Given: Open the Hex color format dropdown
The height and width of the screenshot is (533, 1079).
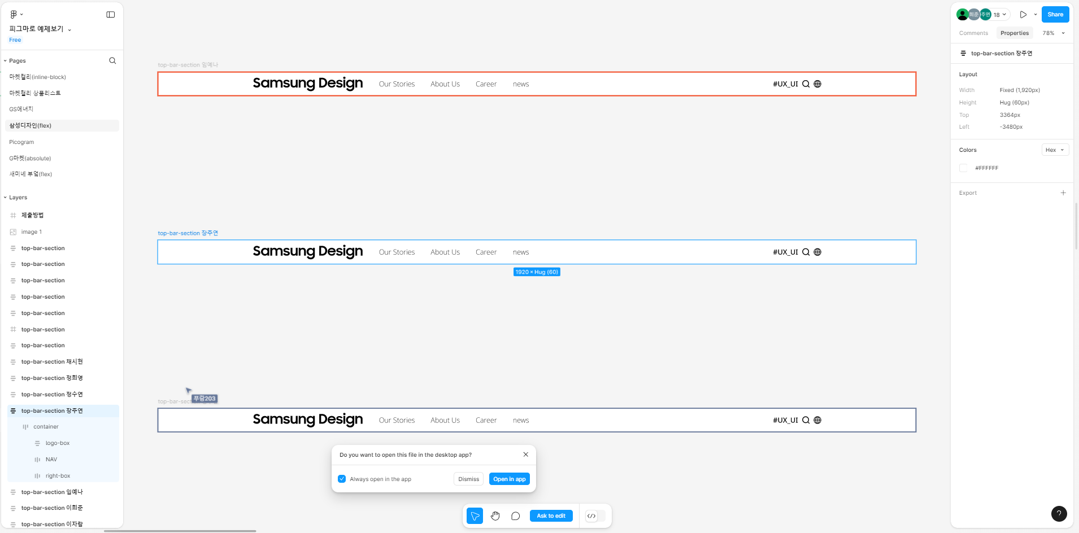Looking at the screenshot, I should pos(1055,150).
